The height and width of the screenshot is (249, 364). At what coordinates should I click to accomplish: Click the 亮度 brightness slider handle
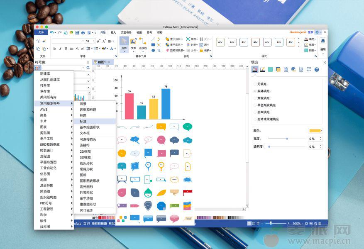[287, 139]
